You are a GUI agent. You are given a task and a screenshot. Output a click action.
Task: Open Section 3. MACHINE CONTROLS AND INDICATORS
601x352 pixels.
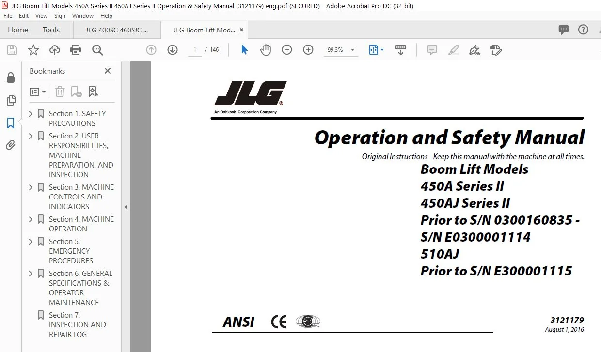click(81, 197)
